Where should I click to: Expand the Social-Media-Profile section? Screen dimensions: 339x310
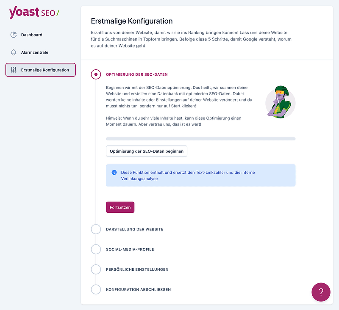(x=130, y=250)
